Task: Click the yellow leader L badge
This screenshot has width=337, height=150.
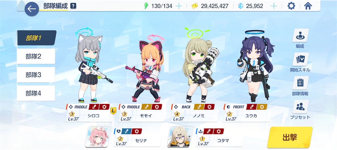Action: 113,111
